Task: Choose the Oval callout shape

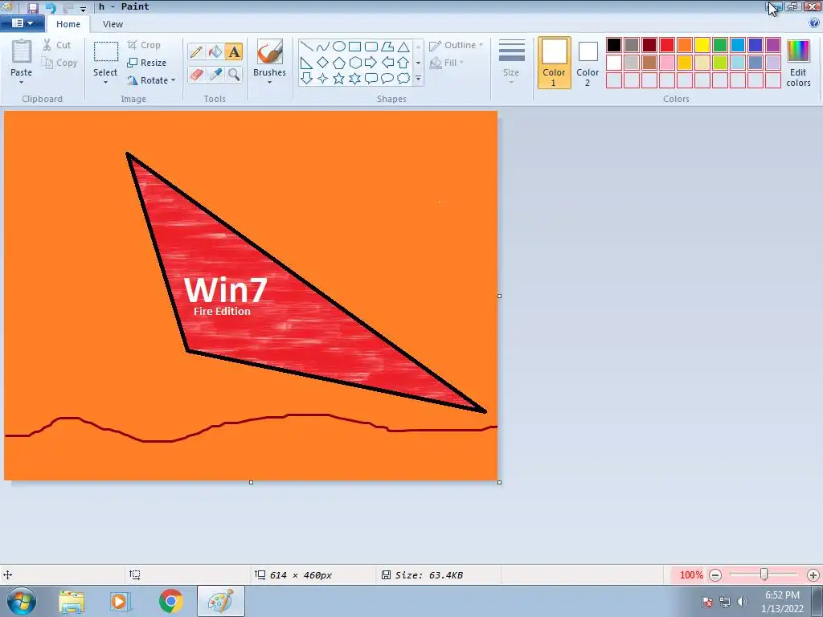Action: (x=387, y=79)
